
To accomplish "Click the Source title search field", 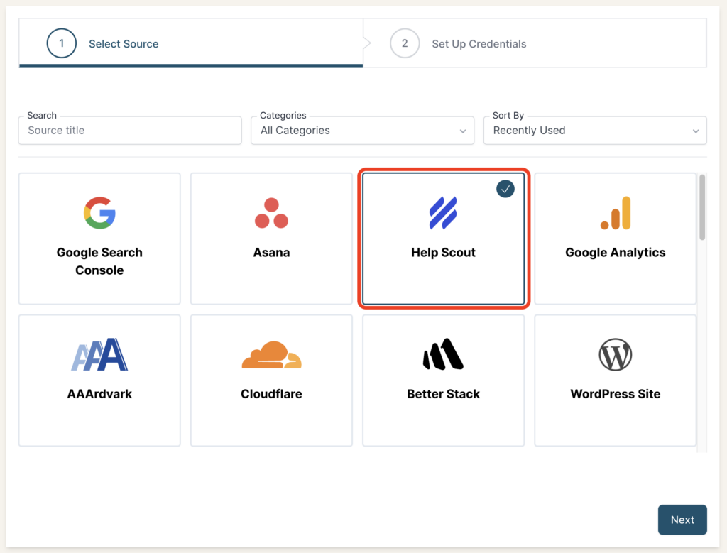I will click(130, 131).
